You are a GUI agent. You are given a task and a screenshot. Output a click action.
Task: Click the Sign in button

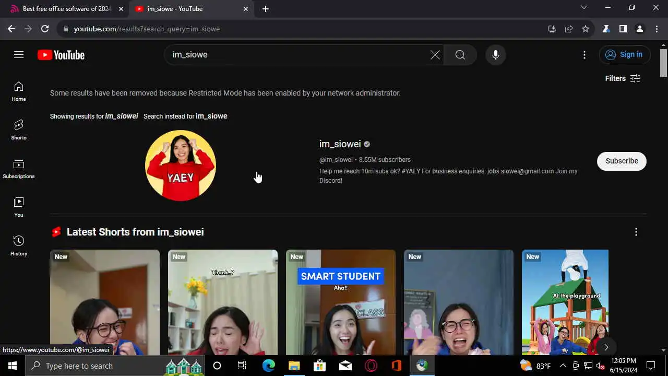(625, 54)
